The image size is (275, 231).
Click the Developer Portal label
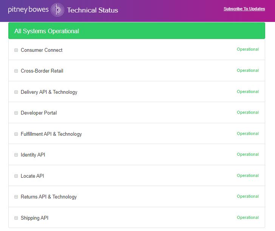pos(39,113)
